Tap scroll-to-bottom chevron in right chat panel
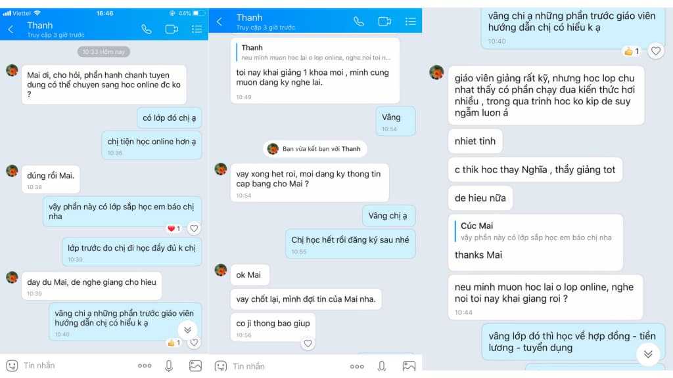The image size is (673, 378). (x=648, y=354)
